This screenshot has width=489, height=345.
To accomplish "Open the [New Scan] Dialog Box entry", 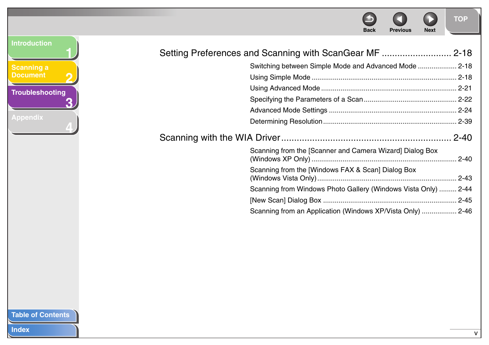I will pyautogui.click(x=361, y=200).
